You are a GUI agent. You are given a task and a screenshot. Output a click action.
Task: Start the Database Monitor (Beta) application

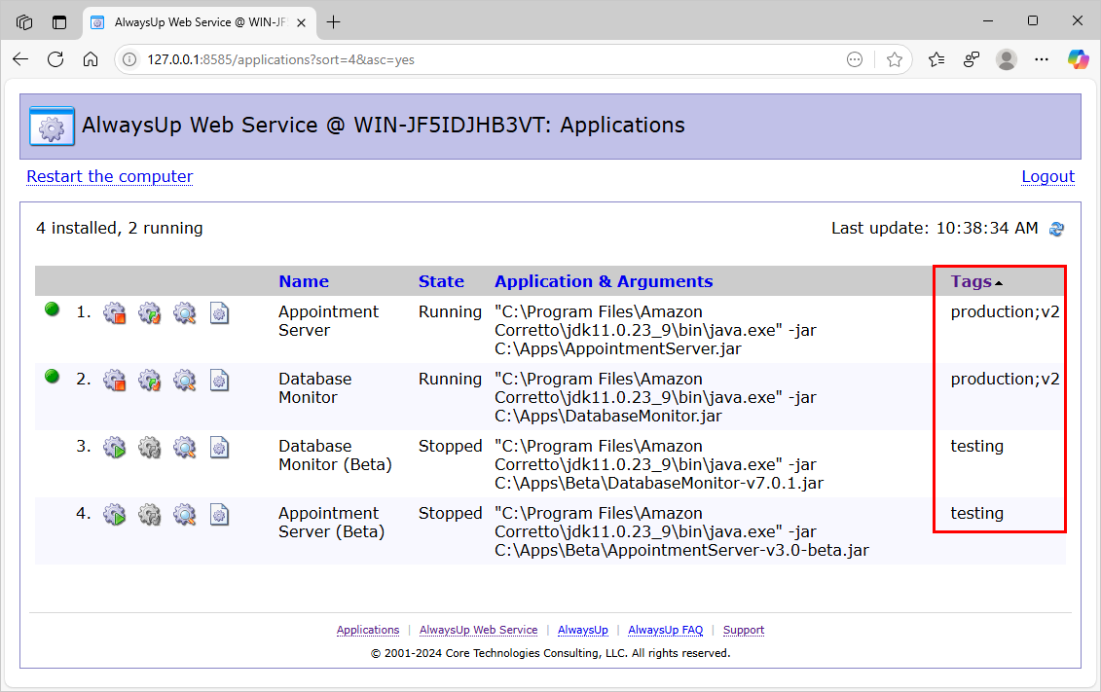(x=115, y=448)
